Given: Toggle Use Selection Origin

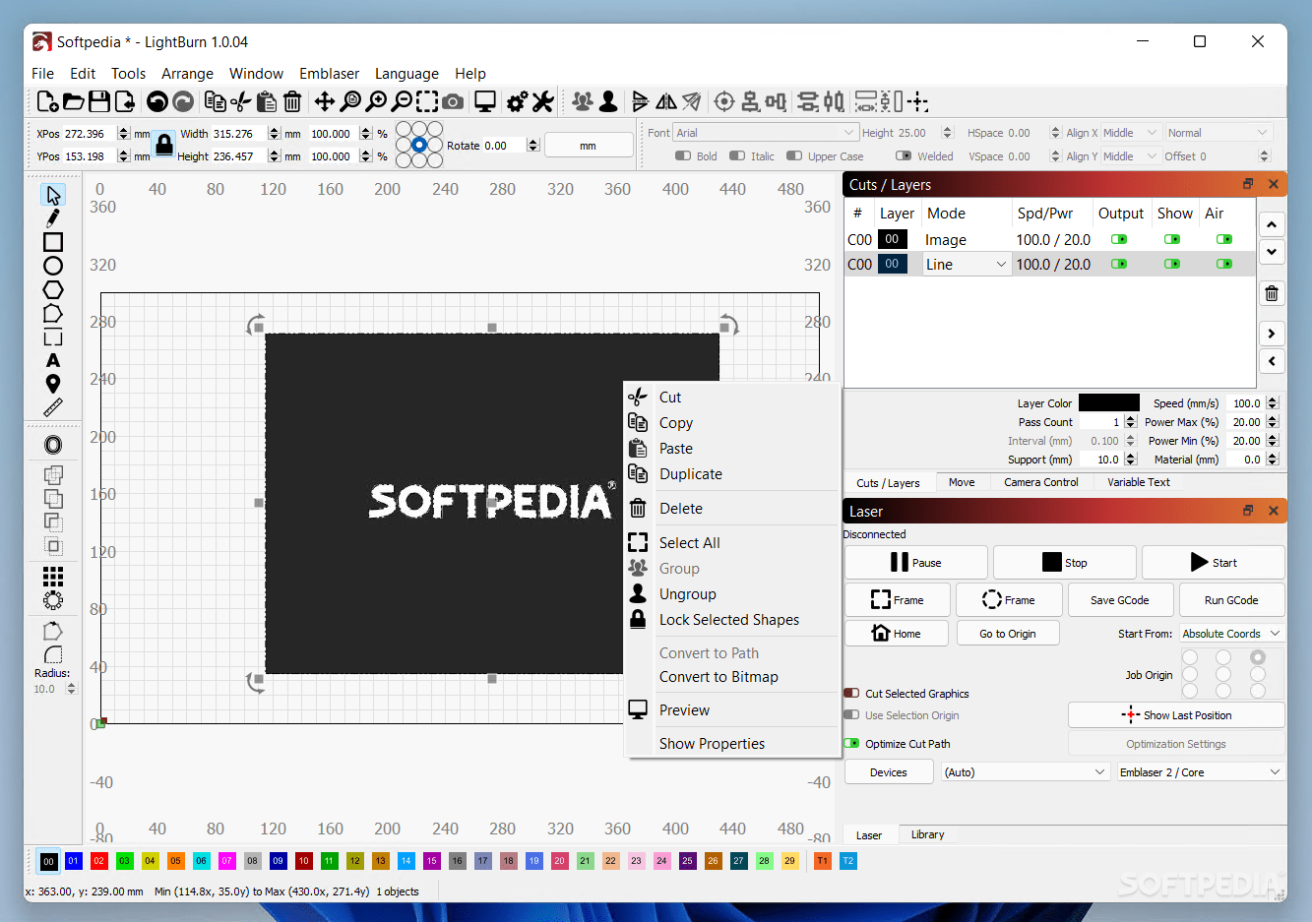Looking at the screenshot, I should (x=851, y=715).
